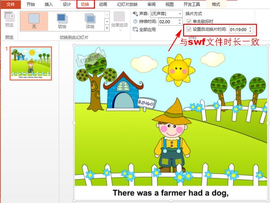Select the None (无) transition effect

point(34,21)
